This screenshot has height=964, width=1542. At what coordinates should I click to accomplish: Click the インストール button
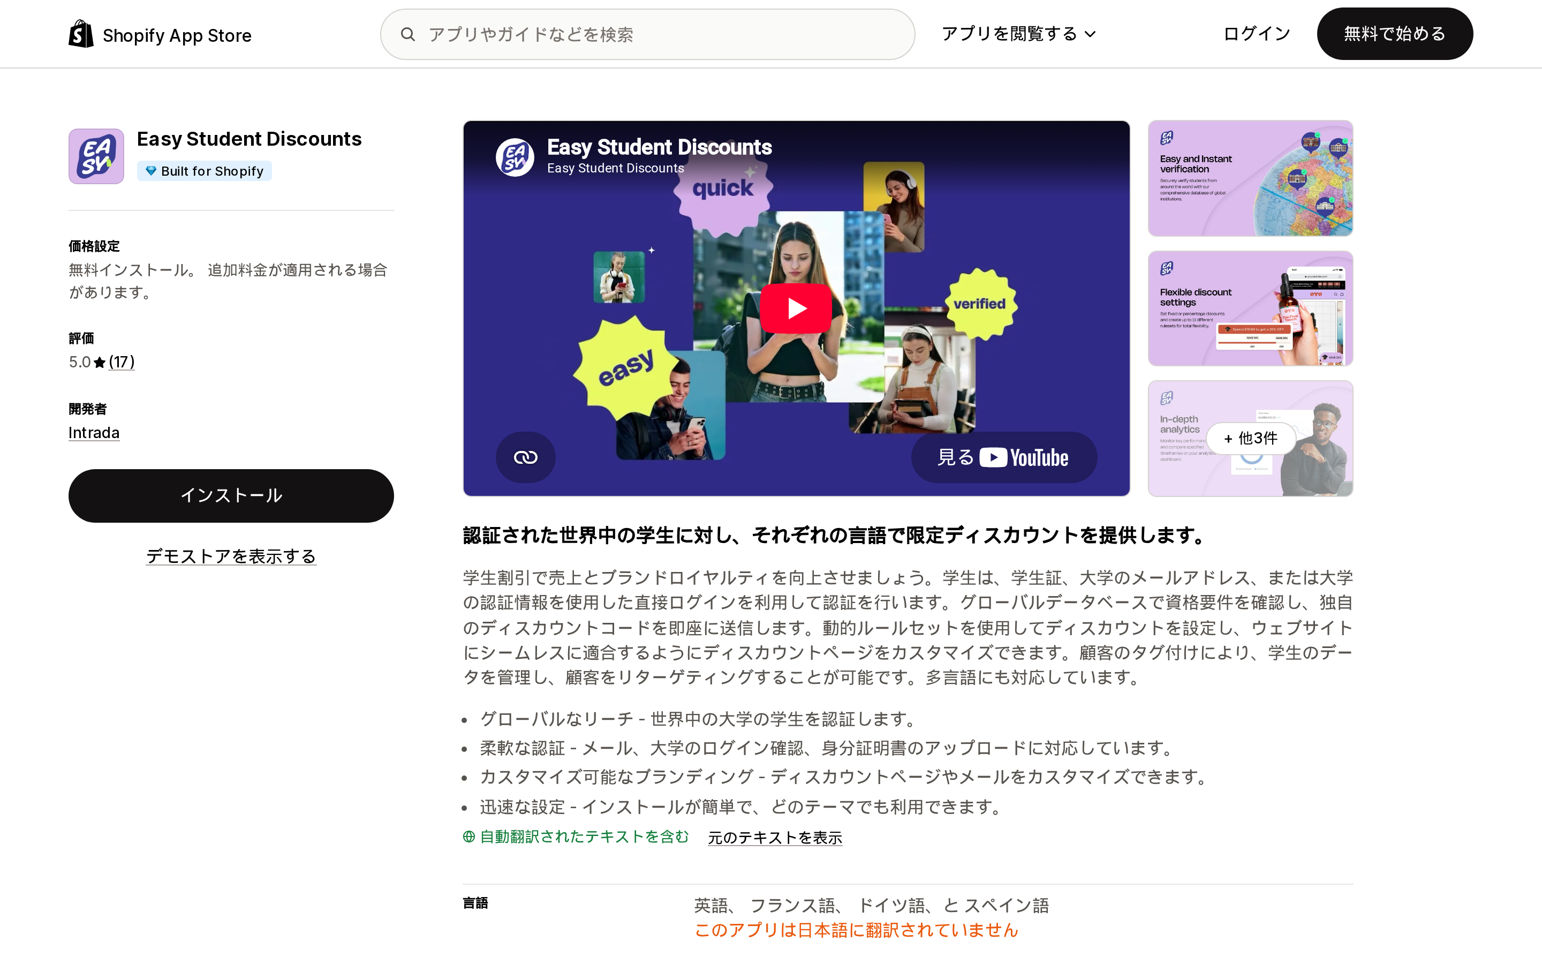point(231,496)
